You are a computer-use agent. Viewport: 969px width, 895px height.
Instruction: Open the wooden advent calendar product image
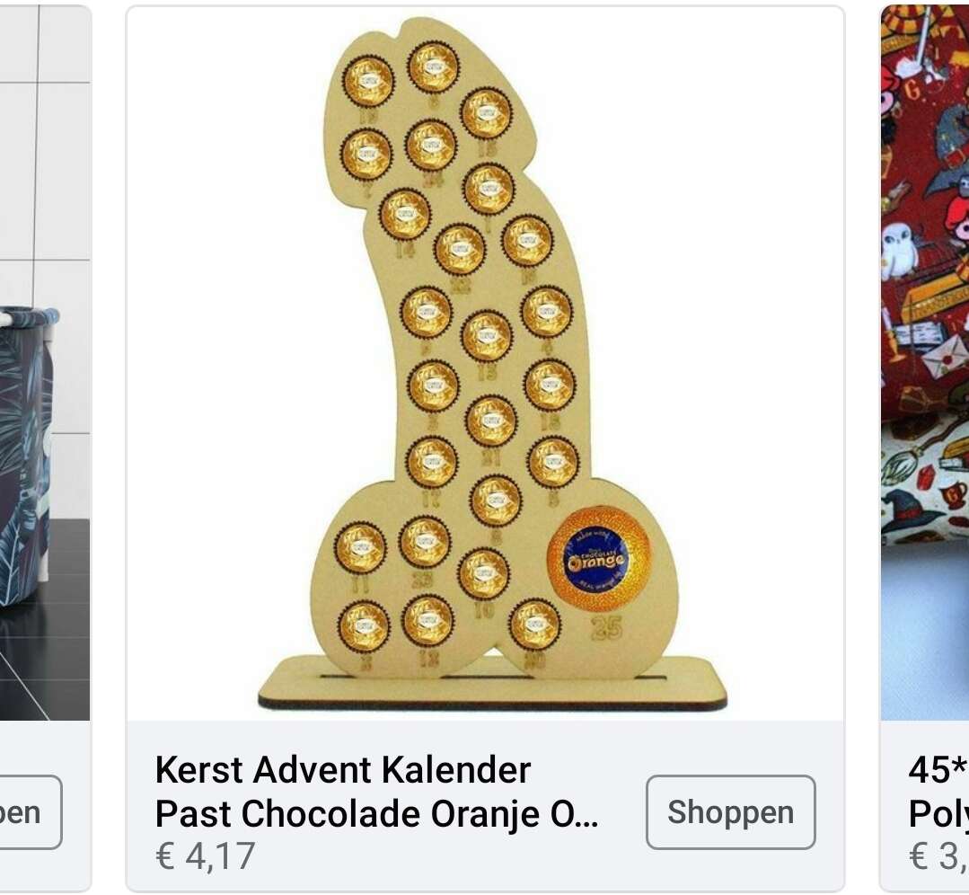click(x=485, y=364)
